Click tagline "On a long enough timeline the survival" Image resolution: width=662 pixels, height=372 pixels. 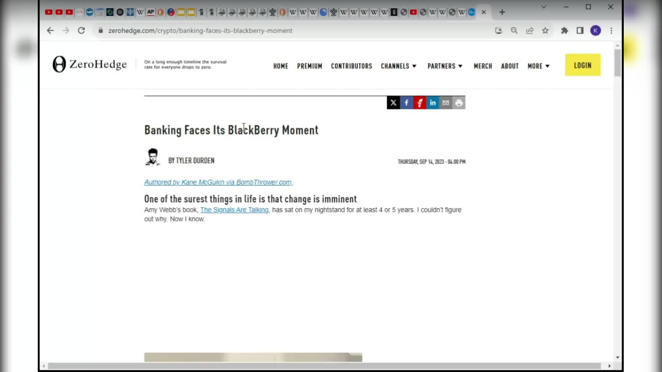point(185,65)
